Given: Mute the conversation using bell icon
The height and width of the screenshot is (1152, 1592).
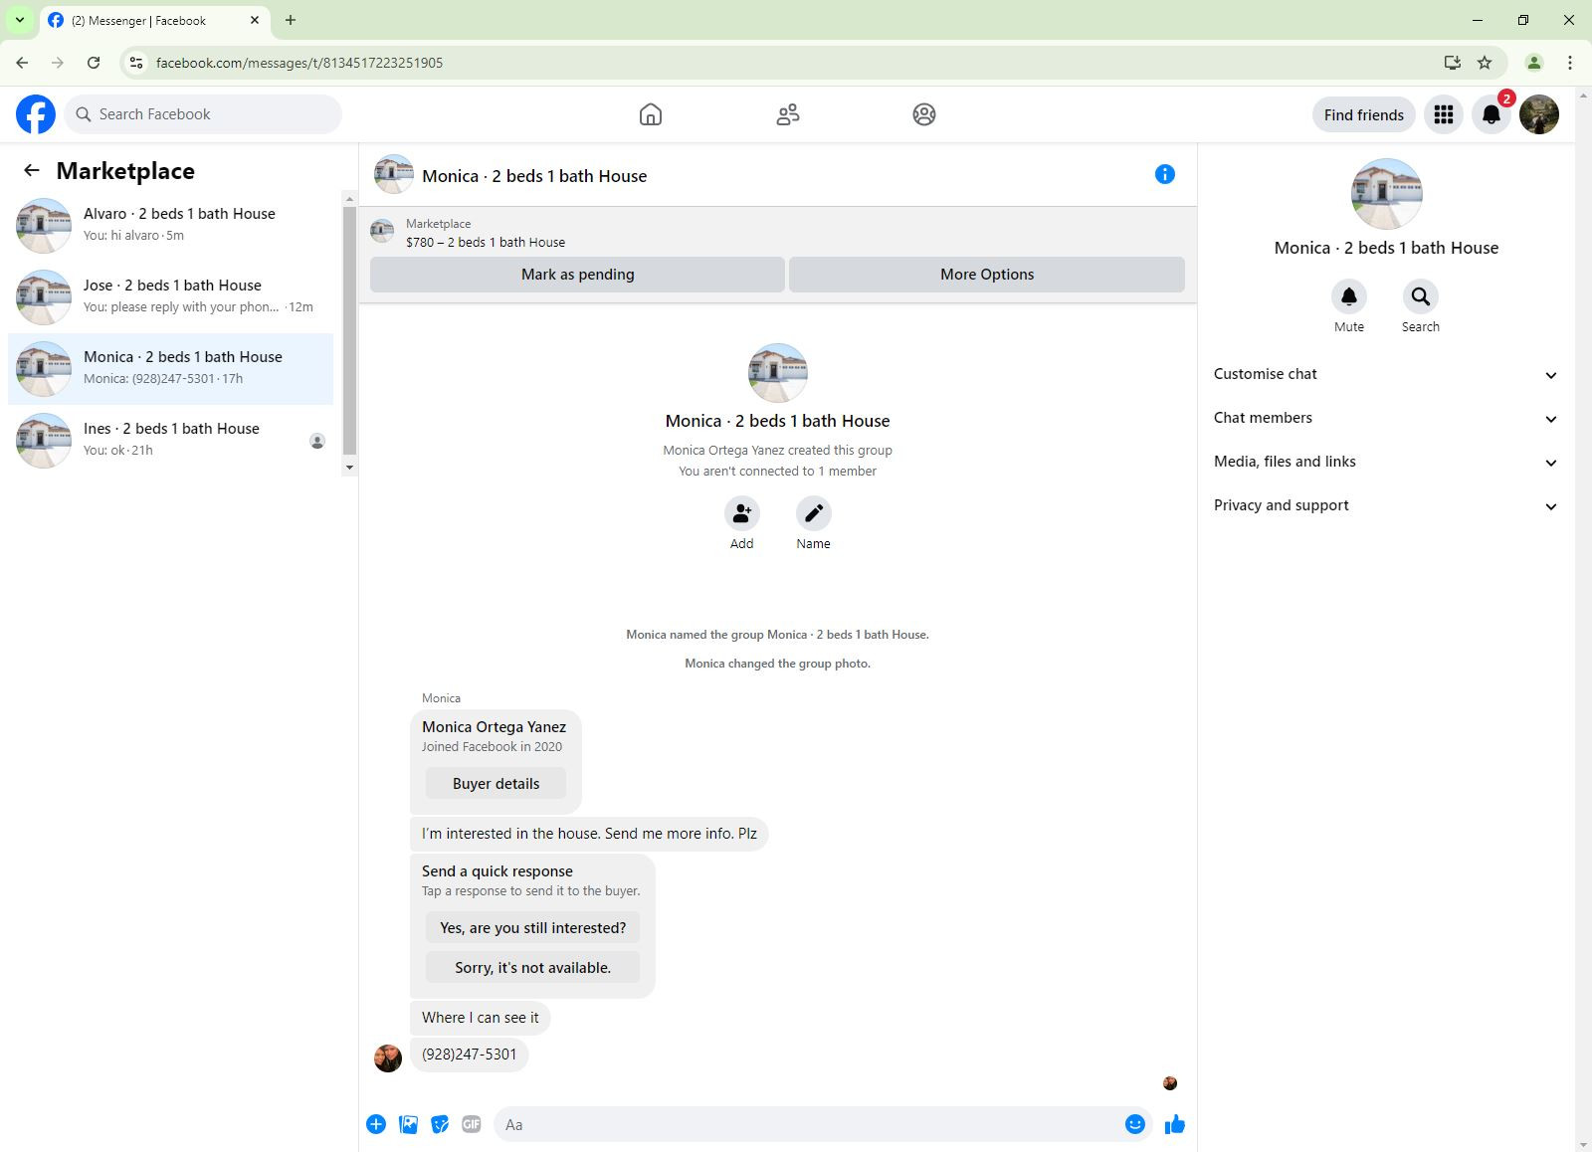Looking at the screenshot, I should click(x=1349, y=296).
